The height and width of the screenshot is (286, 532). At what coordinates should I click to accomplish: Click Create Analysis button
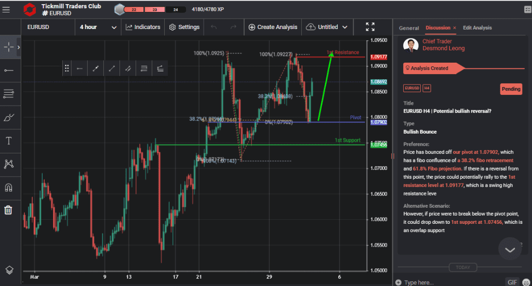point(273,27)
